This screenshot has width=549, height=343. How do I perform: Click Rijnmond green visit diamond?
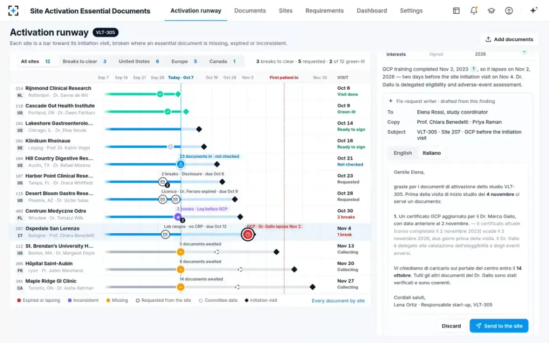coord(178,94)
